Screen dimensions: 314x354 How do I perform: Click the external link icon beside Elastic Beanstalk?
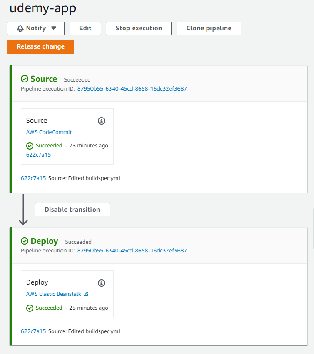(86, 294)
